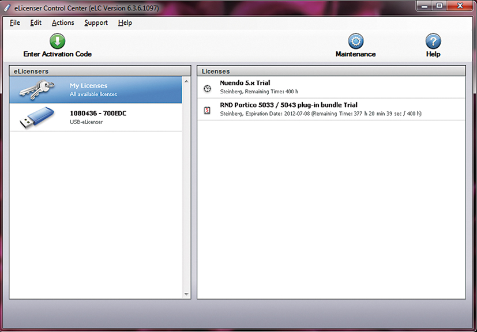Click the clock icon beside Nuendo 5.x Trial

point(208,88)
